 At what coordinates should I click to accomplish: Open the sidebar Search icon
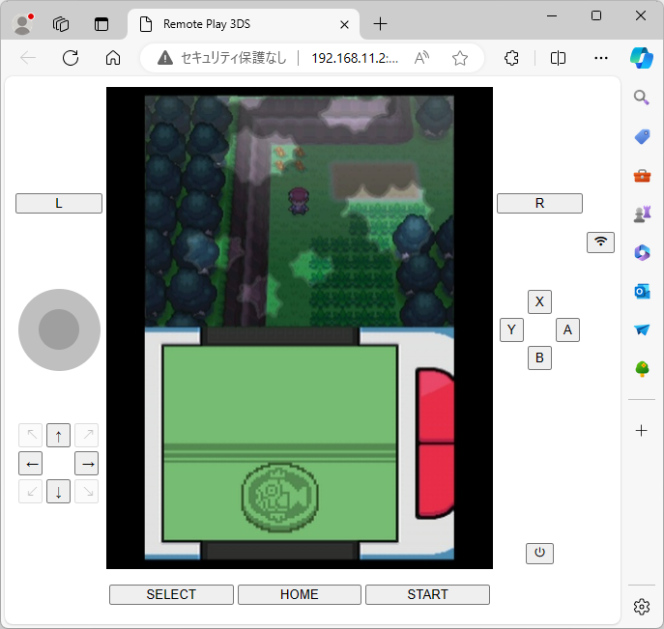[642, 98]
